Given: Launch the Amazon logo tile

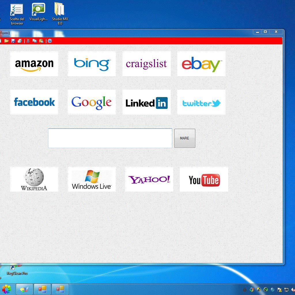Looking at the screenshot, I should pos(34,64).
